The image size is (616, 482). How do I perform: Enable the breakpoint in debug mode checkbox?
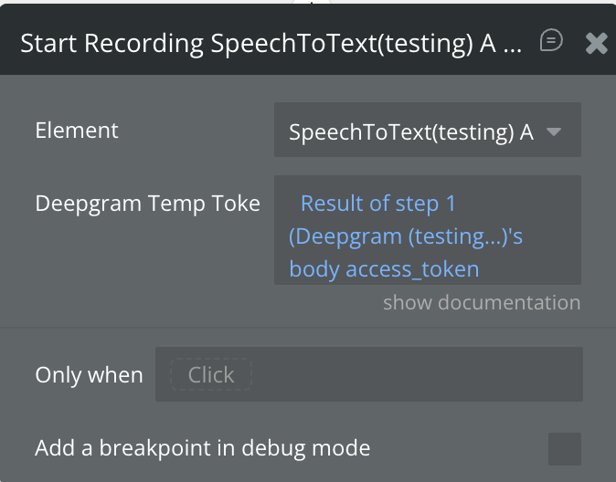[564, 449]
